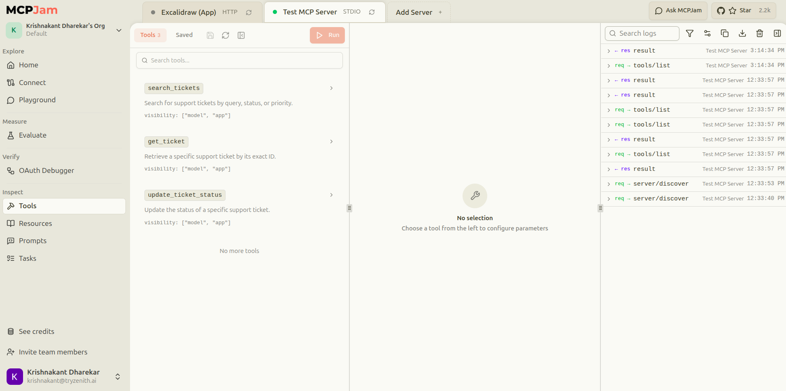Click Invite team members
This screenshot has height=391, width=786.
coord(64,352)
